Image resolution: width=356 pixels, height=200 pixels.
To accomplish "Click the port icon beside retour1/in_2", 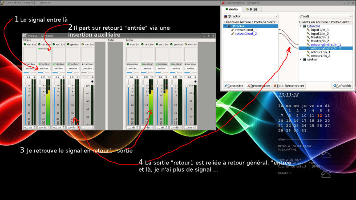I will coord(308,56).
